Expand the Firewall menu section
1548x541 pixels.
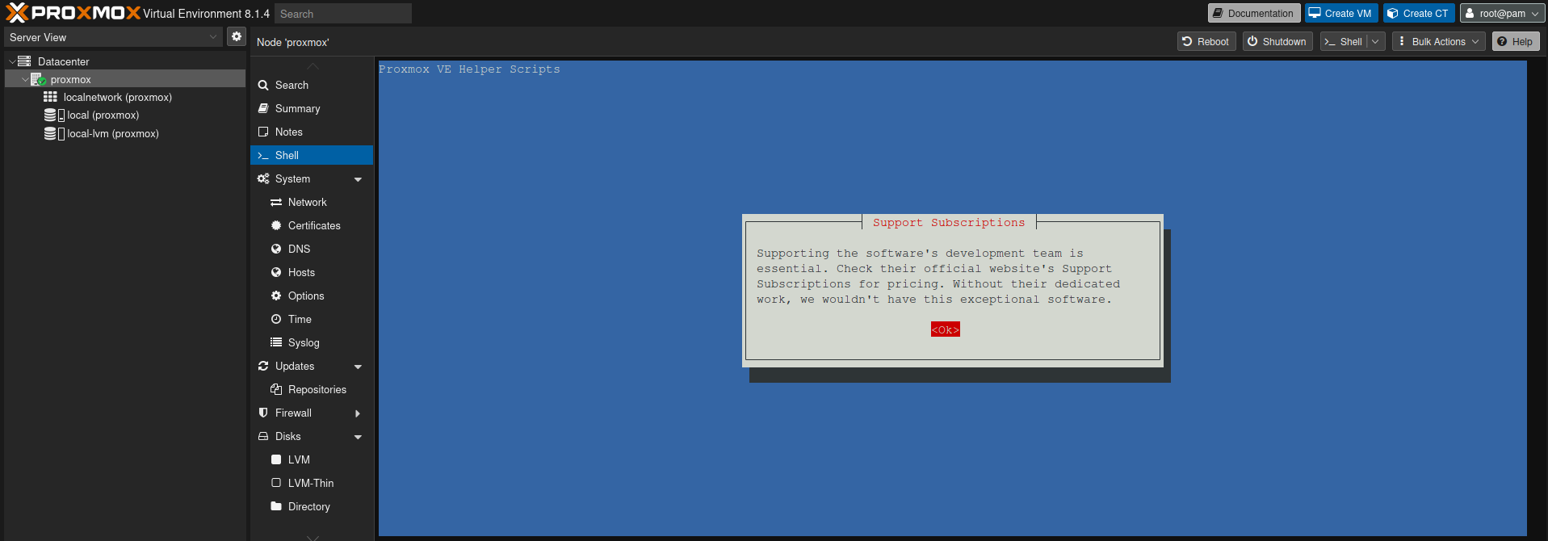358,413
